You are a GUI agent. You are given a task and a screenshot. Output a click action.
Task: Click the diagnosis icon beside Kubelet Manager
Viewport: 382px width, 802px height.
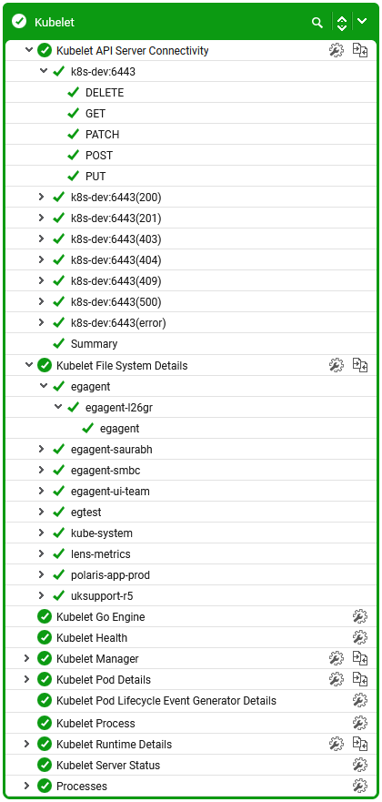coord(360,659)
